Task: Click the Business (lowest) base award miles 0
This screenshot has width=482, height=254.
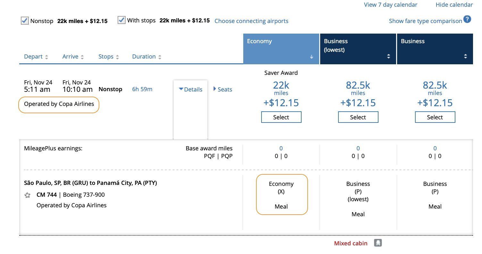Action: click(358, 148)
